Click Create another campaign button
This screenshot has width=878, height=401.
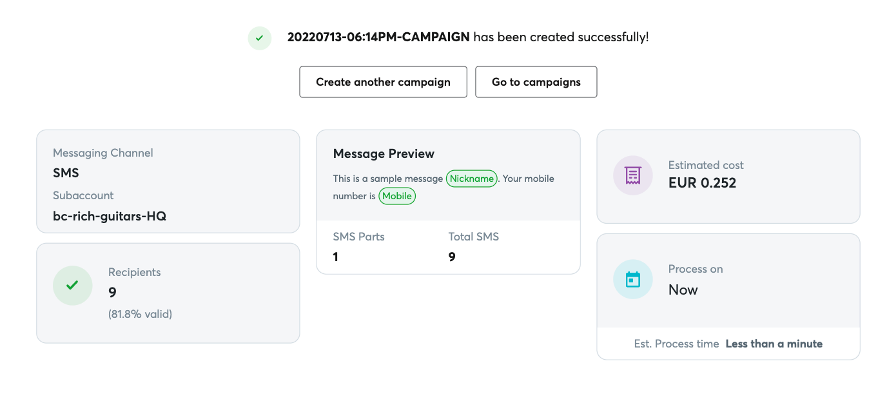pyautogui.click(x=383, y=82)
